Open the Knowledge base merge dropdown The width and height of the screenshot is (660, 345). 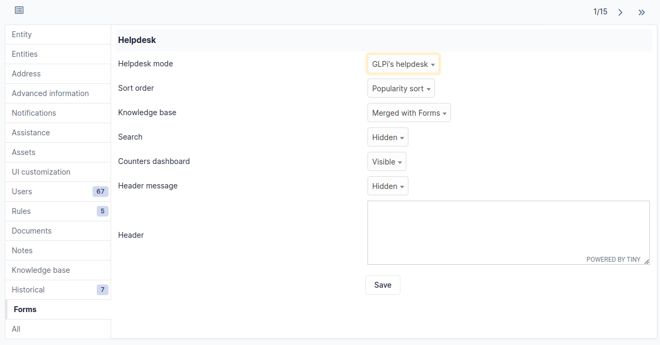[408, 112]
